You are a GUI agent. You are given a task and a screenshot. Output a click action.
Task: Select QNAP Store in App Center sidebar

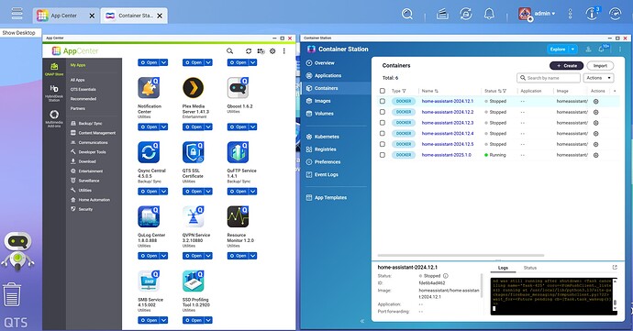click(54, 69)
